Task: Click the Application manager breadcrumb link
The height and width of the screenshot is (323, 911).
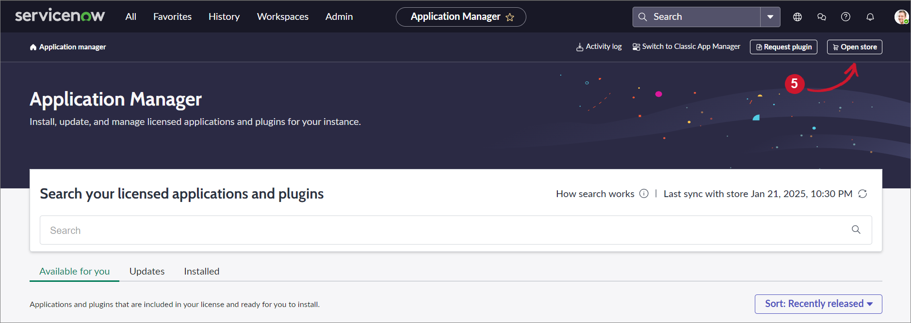Action: point(73,47)
